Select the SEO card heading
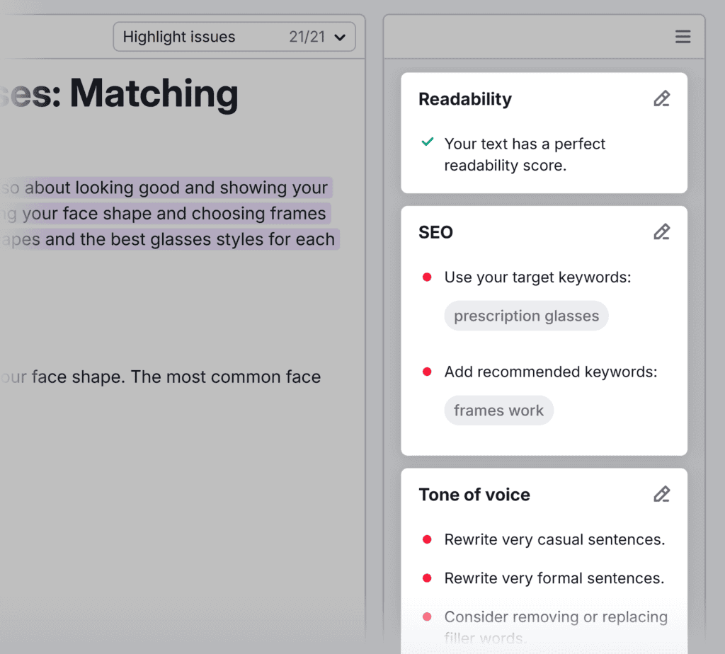 [x=435, y=232]
